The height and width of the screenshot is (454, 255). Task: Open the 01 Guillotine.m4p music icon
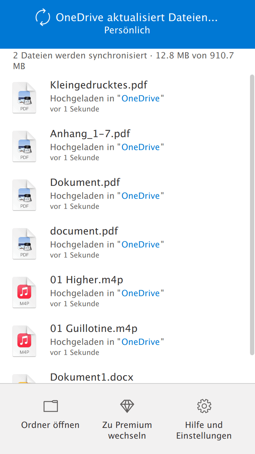(x=24, y=341)
